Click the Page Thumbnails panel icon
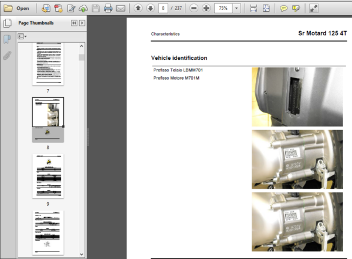 pyautogui.click(x=8, y=23)
